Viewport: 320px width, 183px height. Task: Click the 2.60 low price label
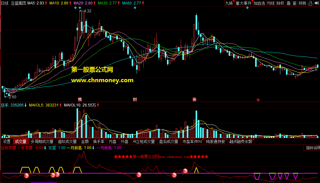coord(13,97)
